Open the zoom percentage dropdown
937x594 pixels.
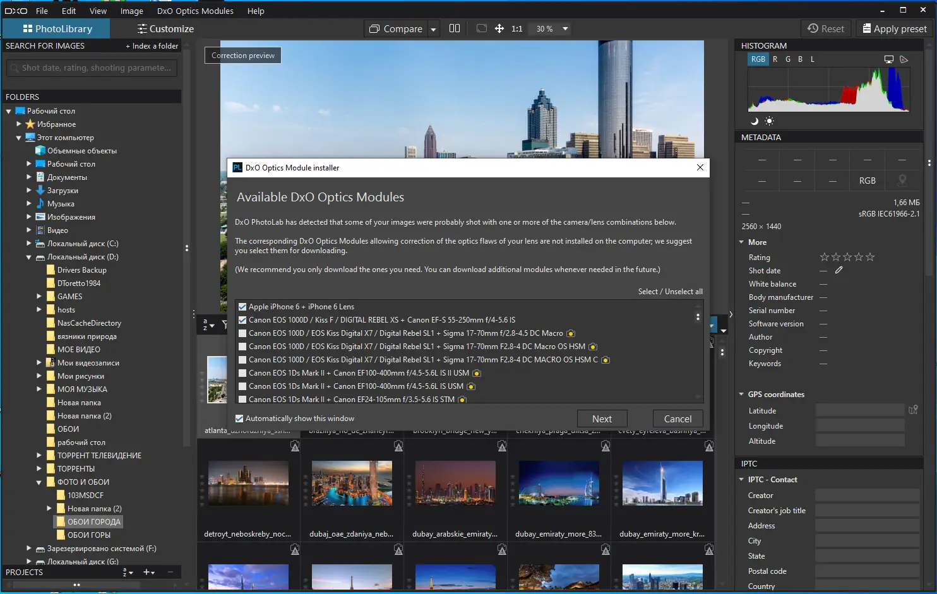tap(565, 28)
